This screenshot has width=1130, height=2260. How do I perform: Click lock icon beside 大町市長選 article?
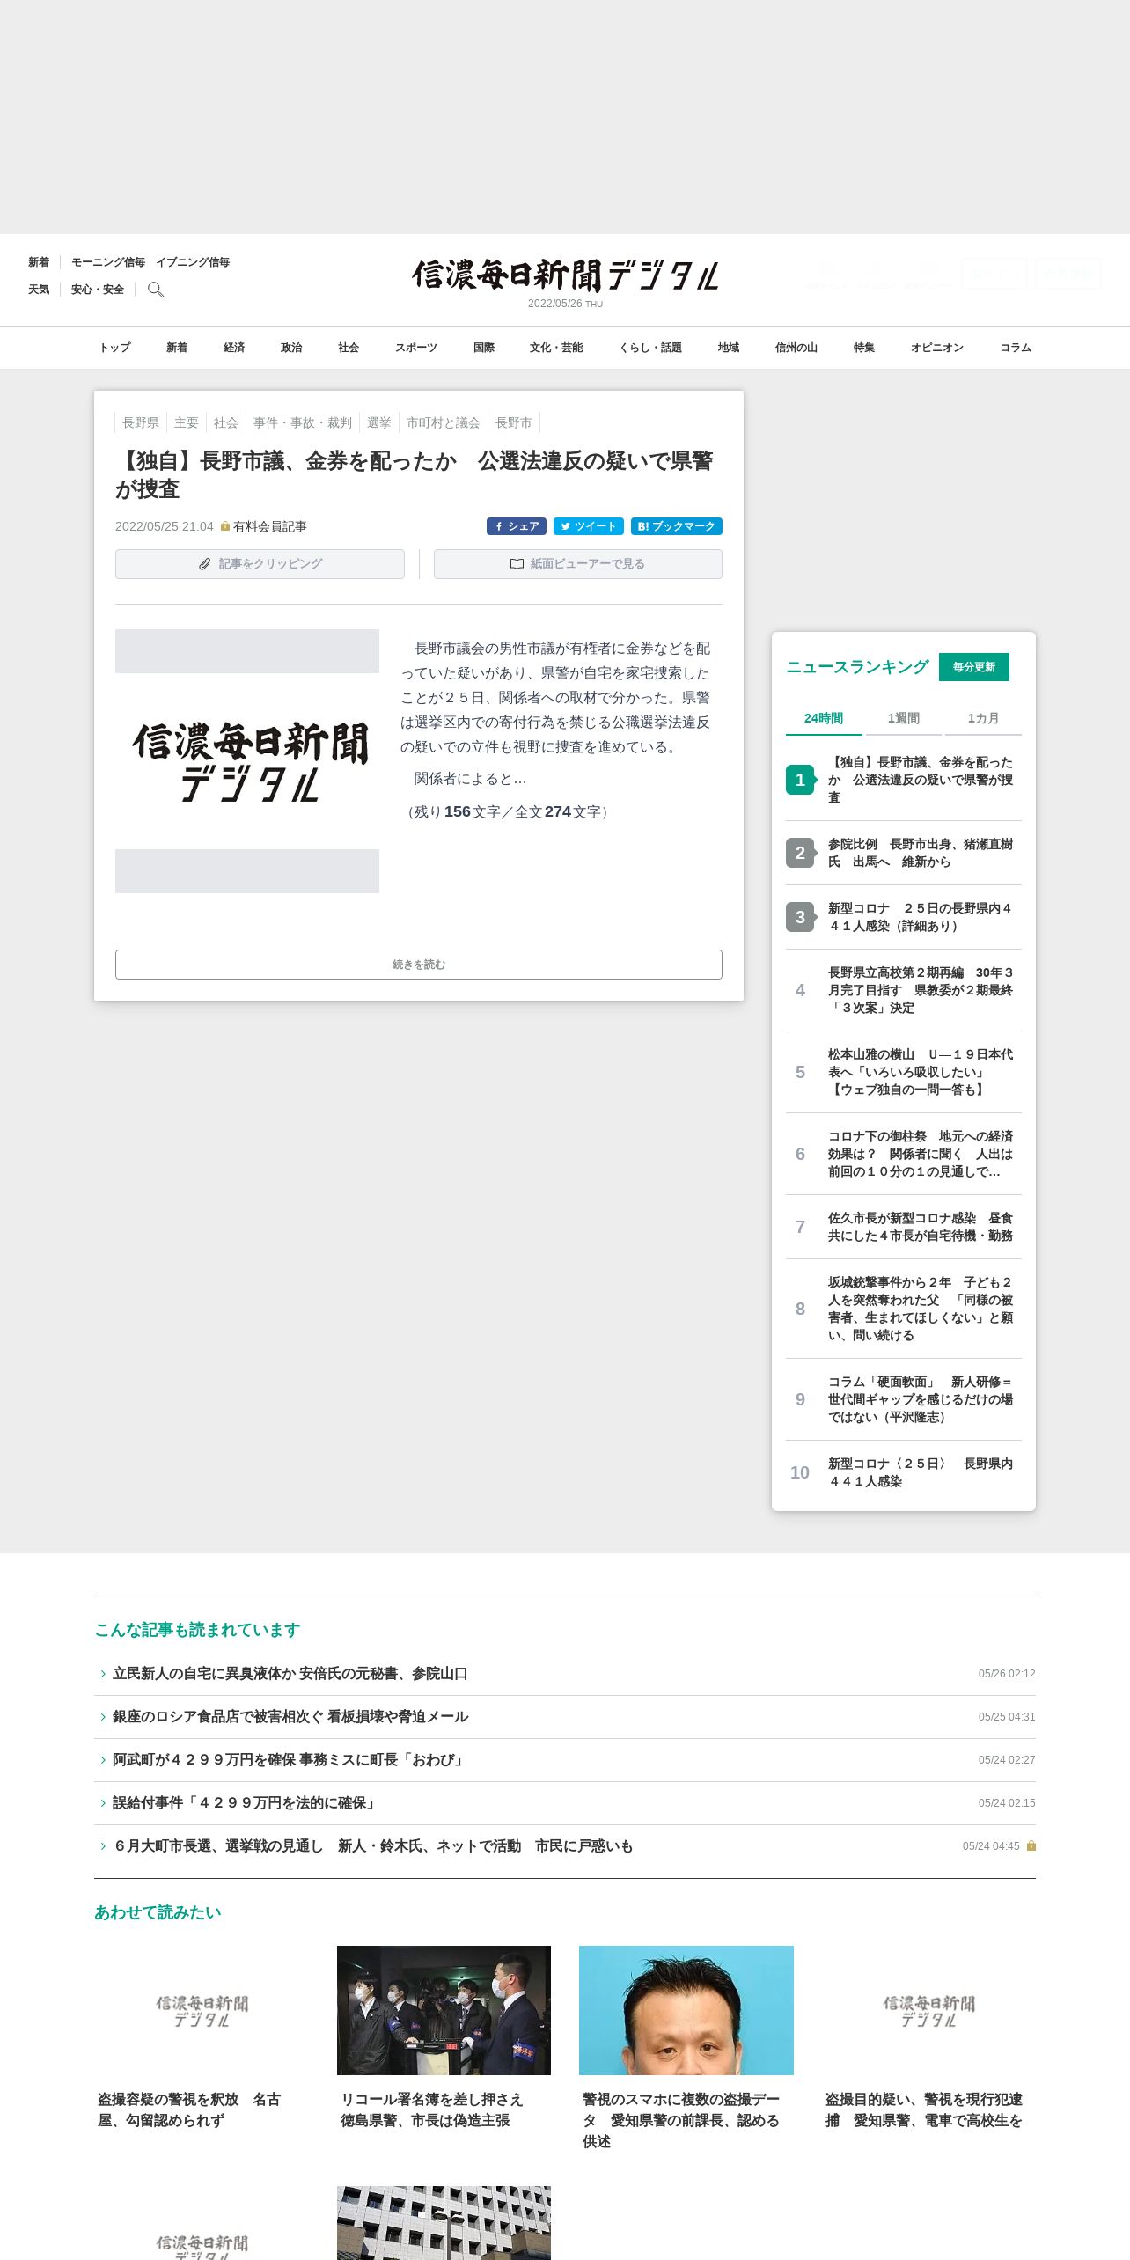[1031, 1846]
